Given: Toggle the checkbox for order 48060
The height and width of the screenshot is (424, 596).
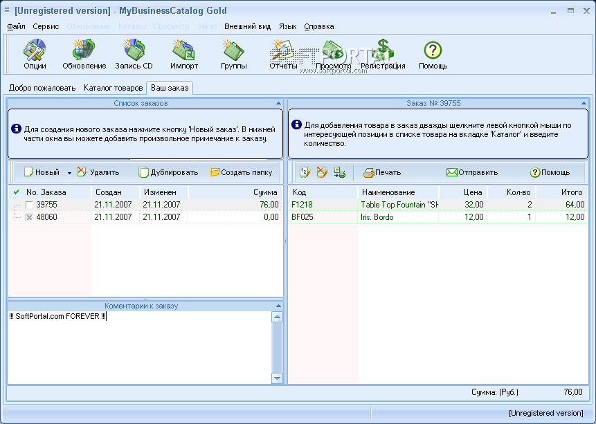Looking at the screenshot, I should [x=29, y=217].
